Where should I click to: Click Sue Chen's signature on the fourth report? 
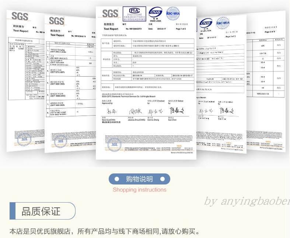227,111
